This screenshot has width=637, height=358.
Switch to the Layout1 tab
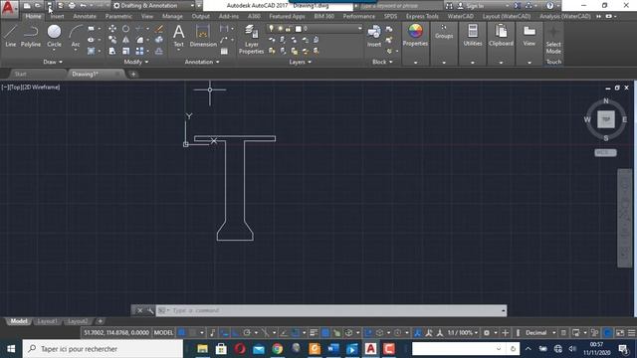click(x=47, y=321)
